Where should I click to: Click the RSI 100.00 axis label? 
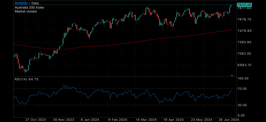243,78
